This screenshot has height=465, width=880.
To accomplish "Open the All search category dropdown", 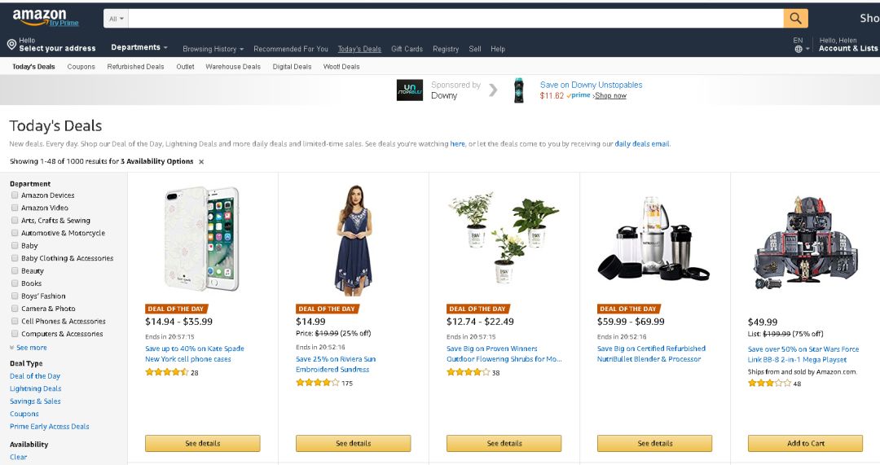I will tap(117, 19).
